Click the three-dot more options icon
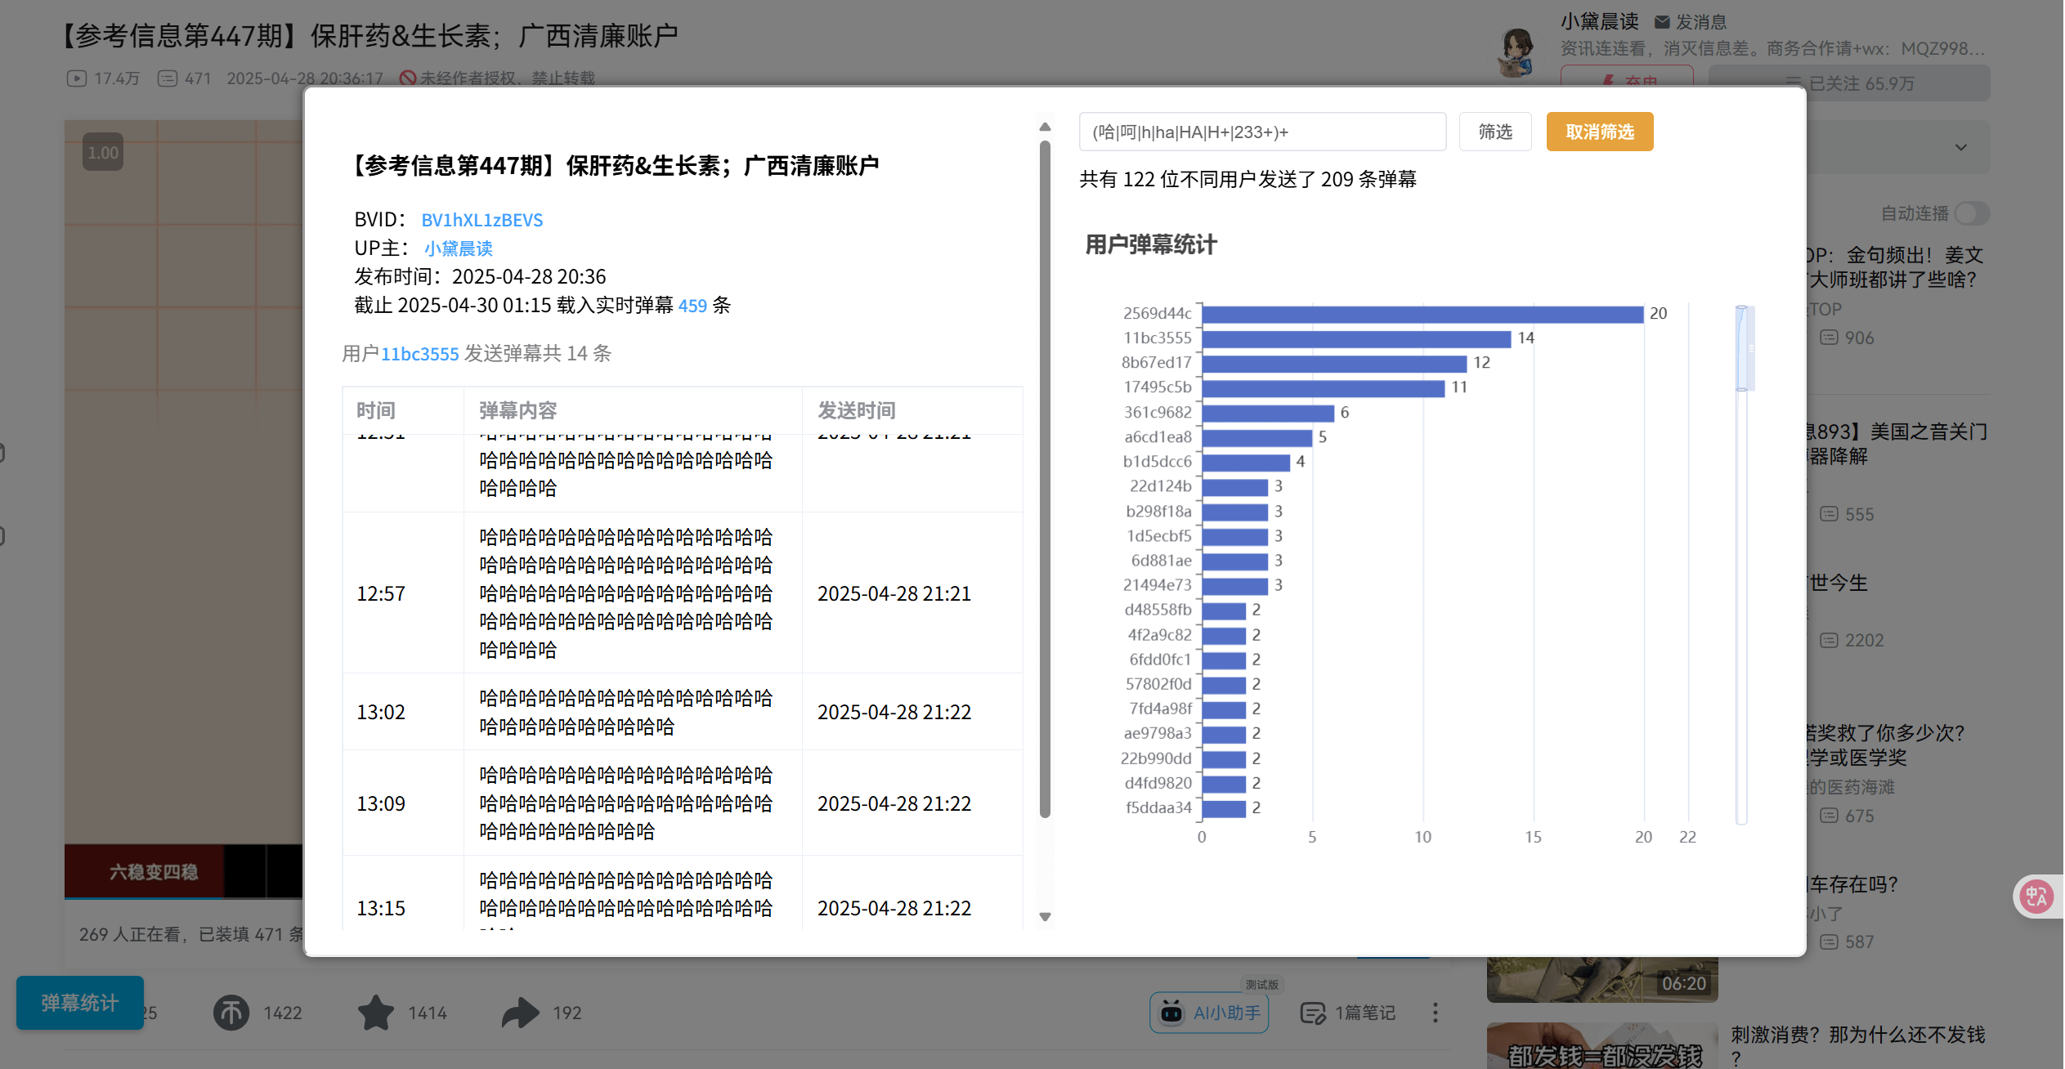Screen dimensions: 2065x1069 point(1435,1013)
